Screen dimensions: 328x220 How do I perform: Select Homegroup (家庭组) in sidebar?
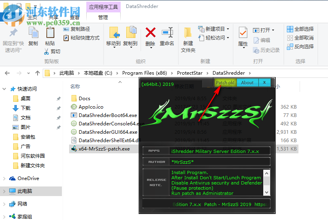(25, 217)
